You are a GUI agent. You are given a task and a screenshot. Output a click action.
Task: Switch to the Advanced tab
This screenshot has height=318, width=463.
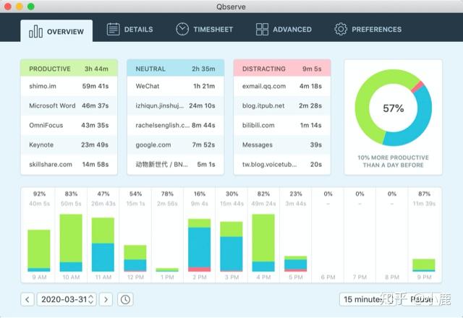click(284, 29)
